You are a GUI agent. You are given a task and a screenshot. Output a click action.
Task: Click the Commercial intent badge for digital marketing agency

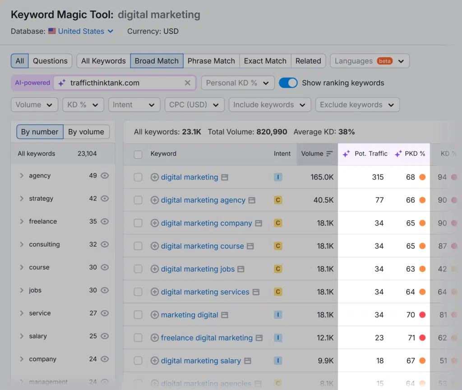[x=278, y=200]
